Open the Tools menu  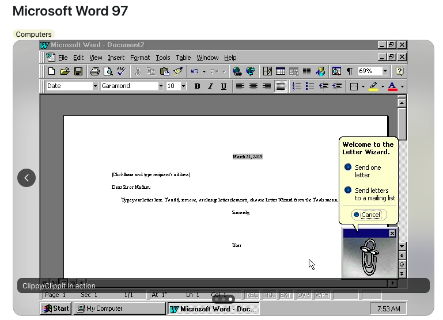click(x=163, y=58)
